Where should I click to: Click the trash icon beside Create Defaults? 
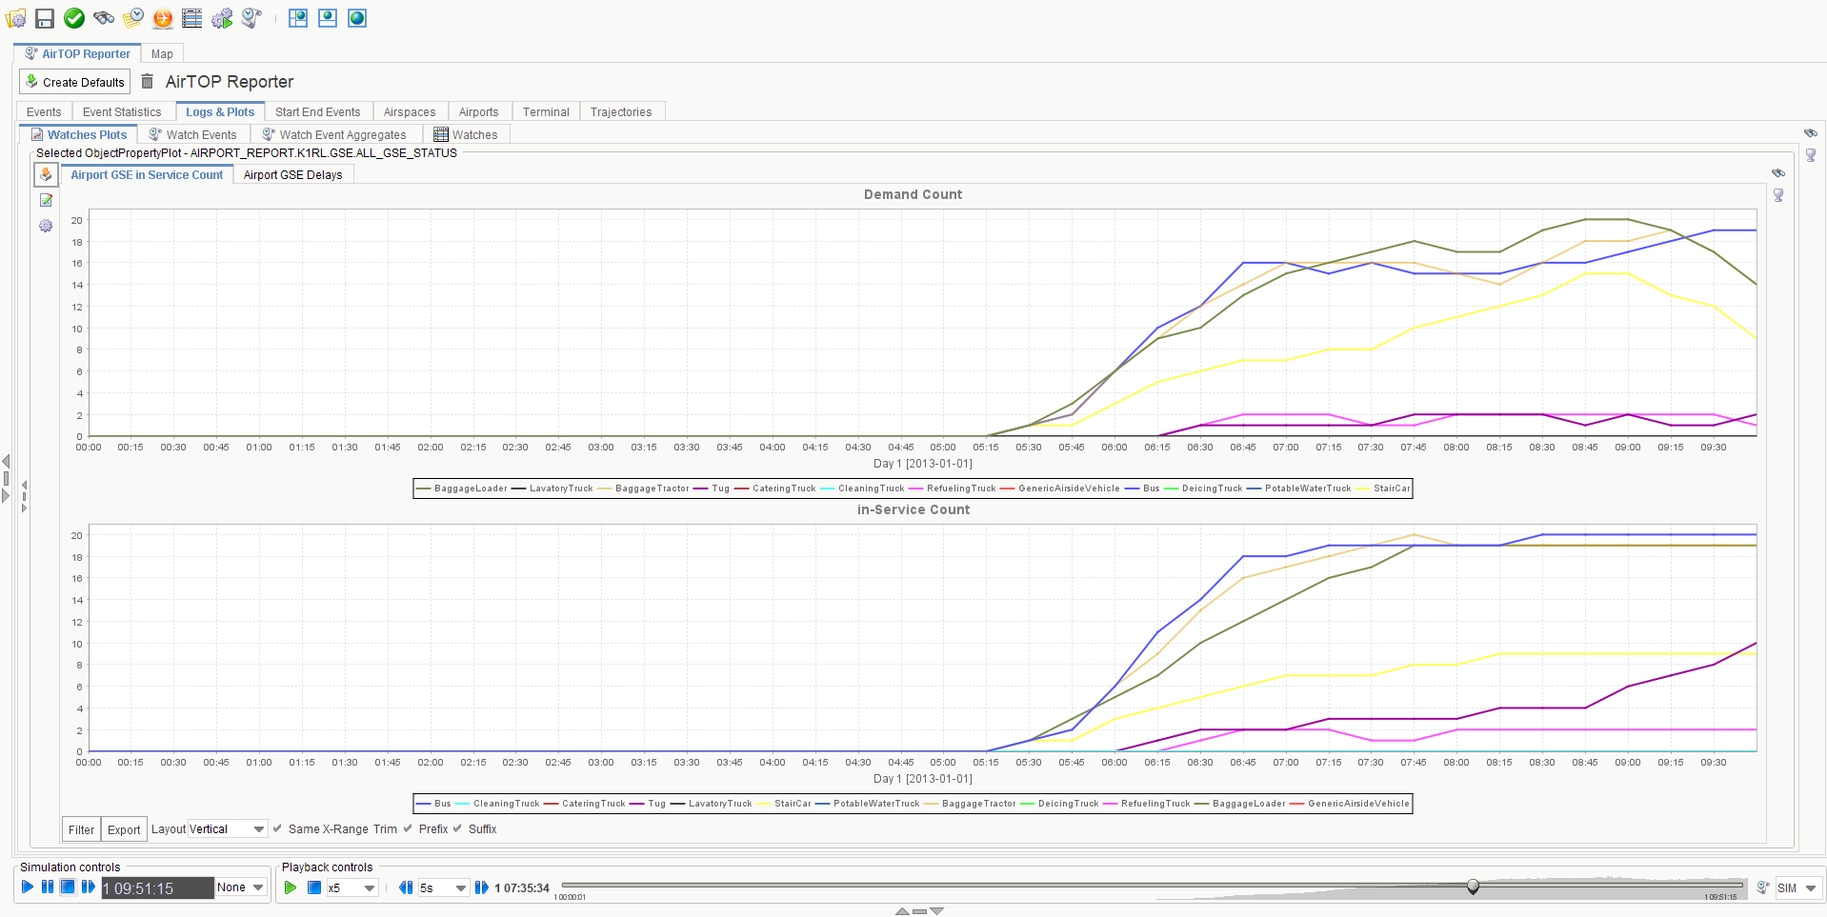click(148, 82)
